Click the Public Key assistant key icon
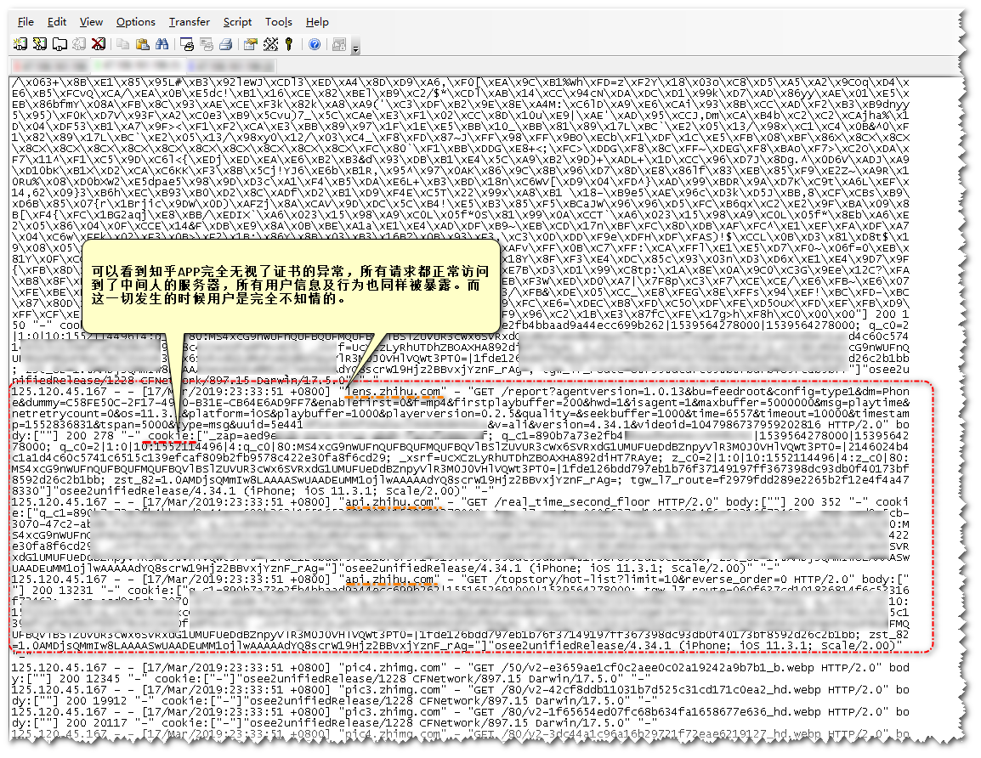This screenshot has width=981, height=758. (x=288, y=44)
